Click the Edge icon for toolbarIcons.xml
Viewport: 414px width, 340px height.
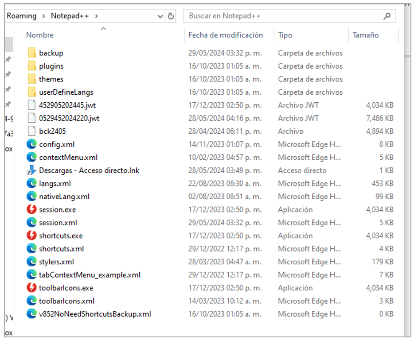pos(31,301)
